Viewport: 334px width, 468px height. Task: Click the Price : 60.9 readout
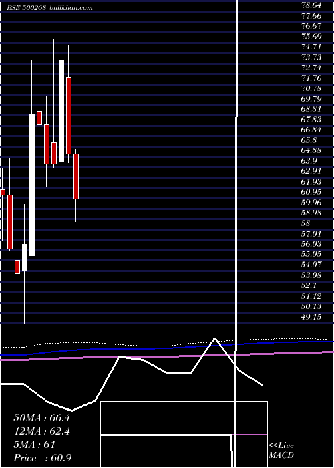click(x=42, y=458)
